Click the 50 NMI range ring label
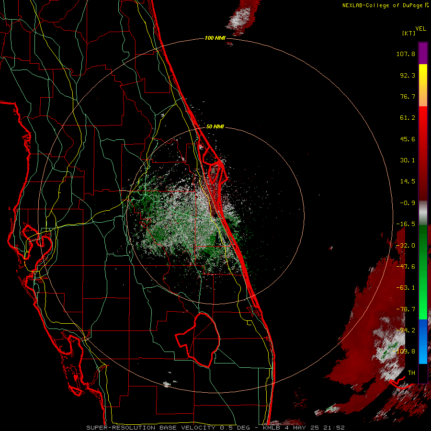The width and height of the screenshot is (431, 431). pos(215,126)
